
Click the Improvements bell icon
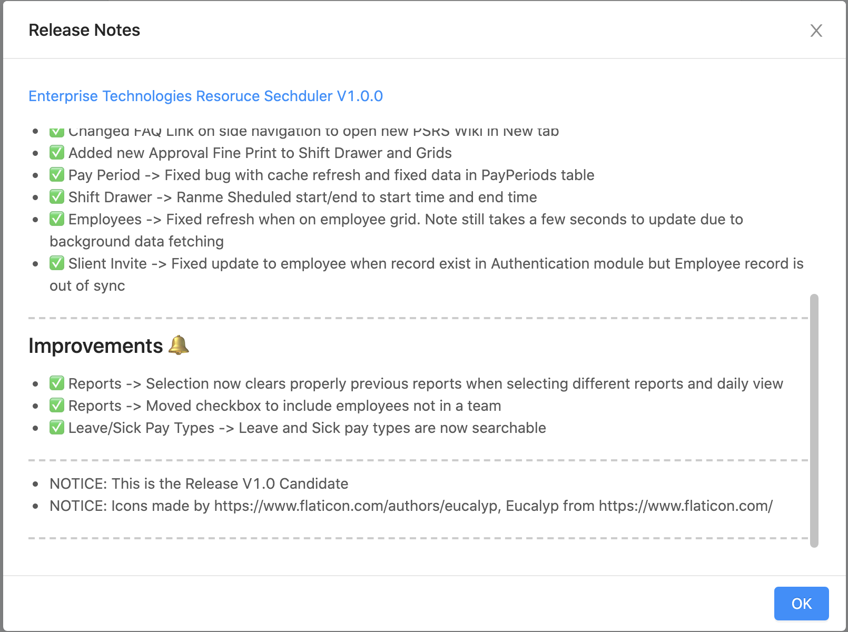click(x=179, y=345)
